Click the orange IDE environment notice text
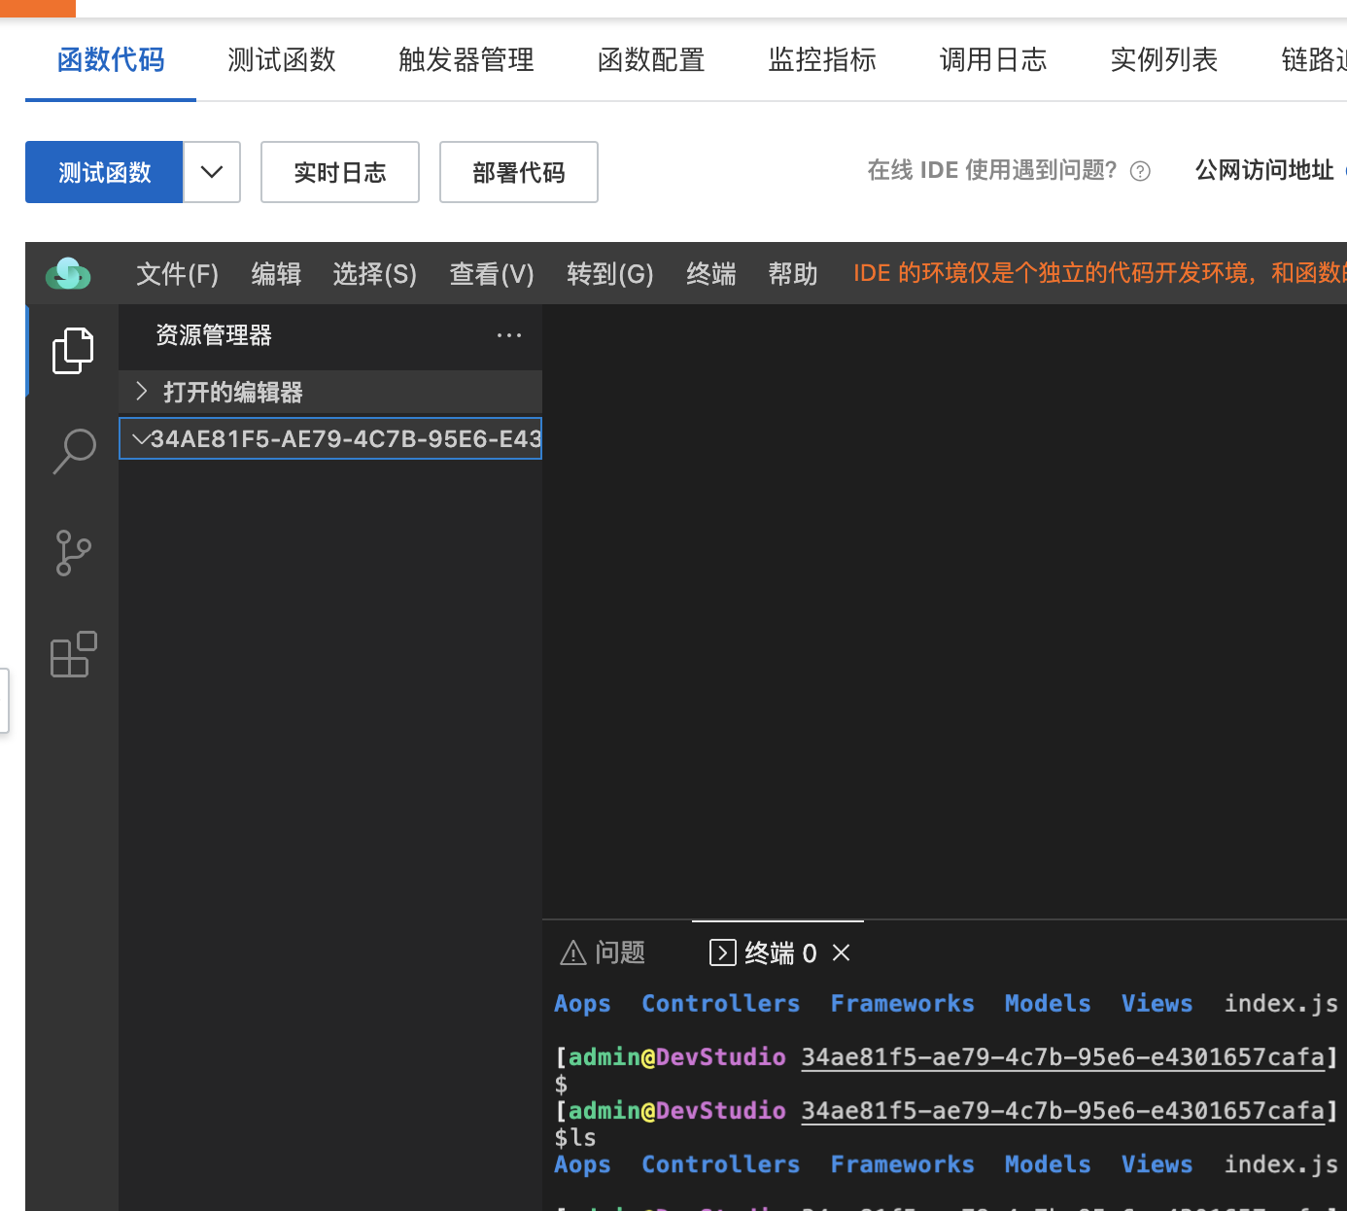 pos(1100,273)
